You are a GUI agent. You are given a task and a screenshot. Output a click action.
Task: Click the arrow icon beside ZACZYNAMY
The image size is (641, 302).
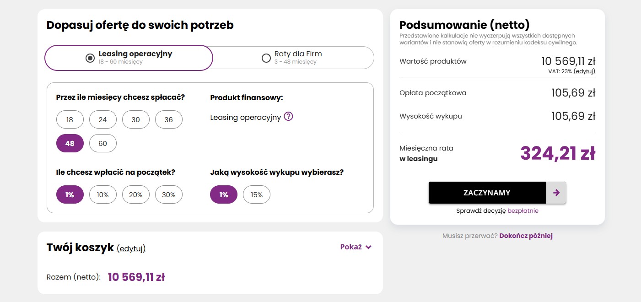point(556,193)
